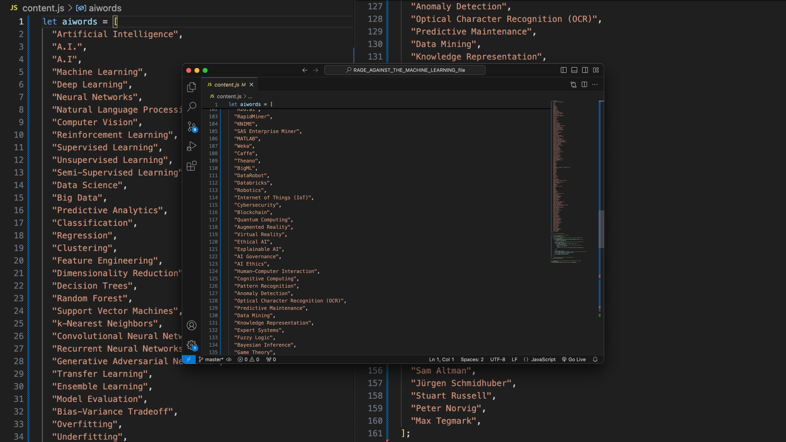Screen dimensions: 786x442
Task: Click "Overfitting" on background line 33
Action: 85,424
